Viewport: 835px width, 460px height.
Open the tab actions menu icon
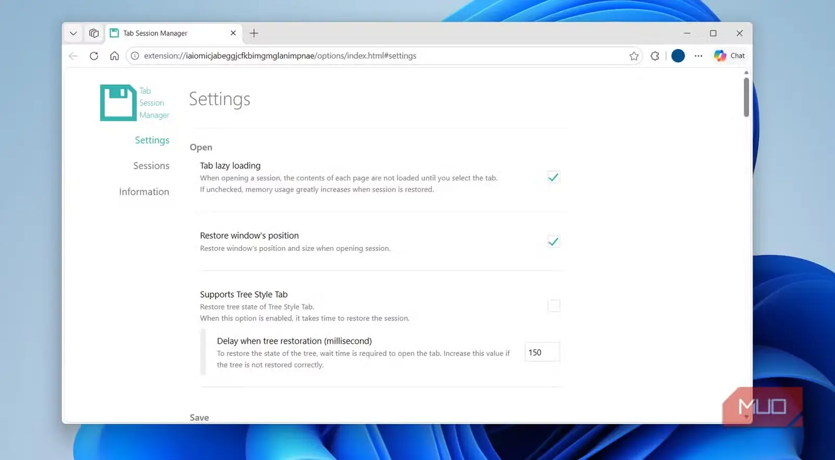point(94,33)
